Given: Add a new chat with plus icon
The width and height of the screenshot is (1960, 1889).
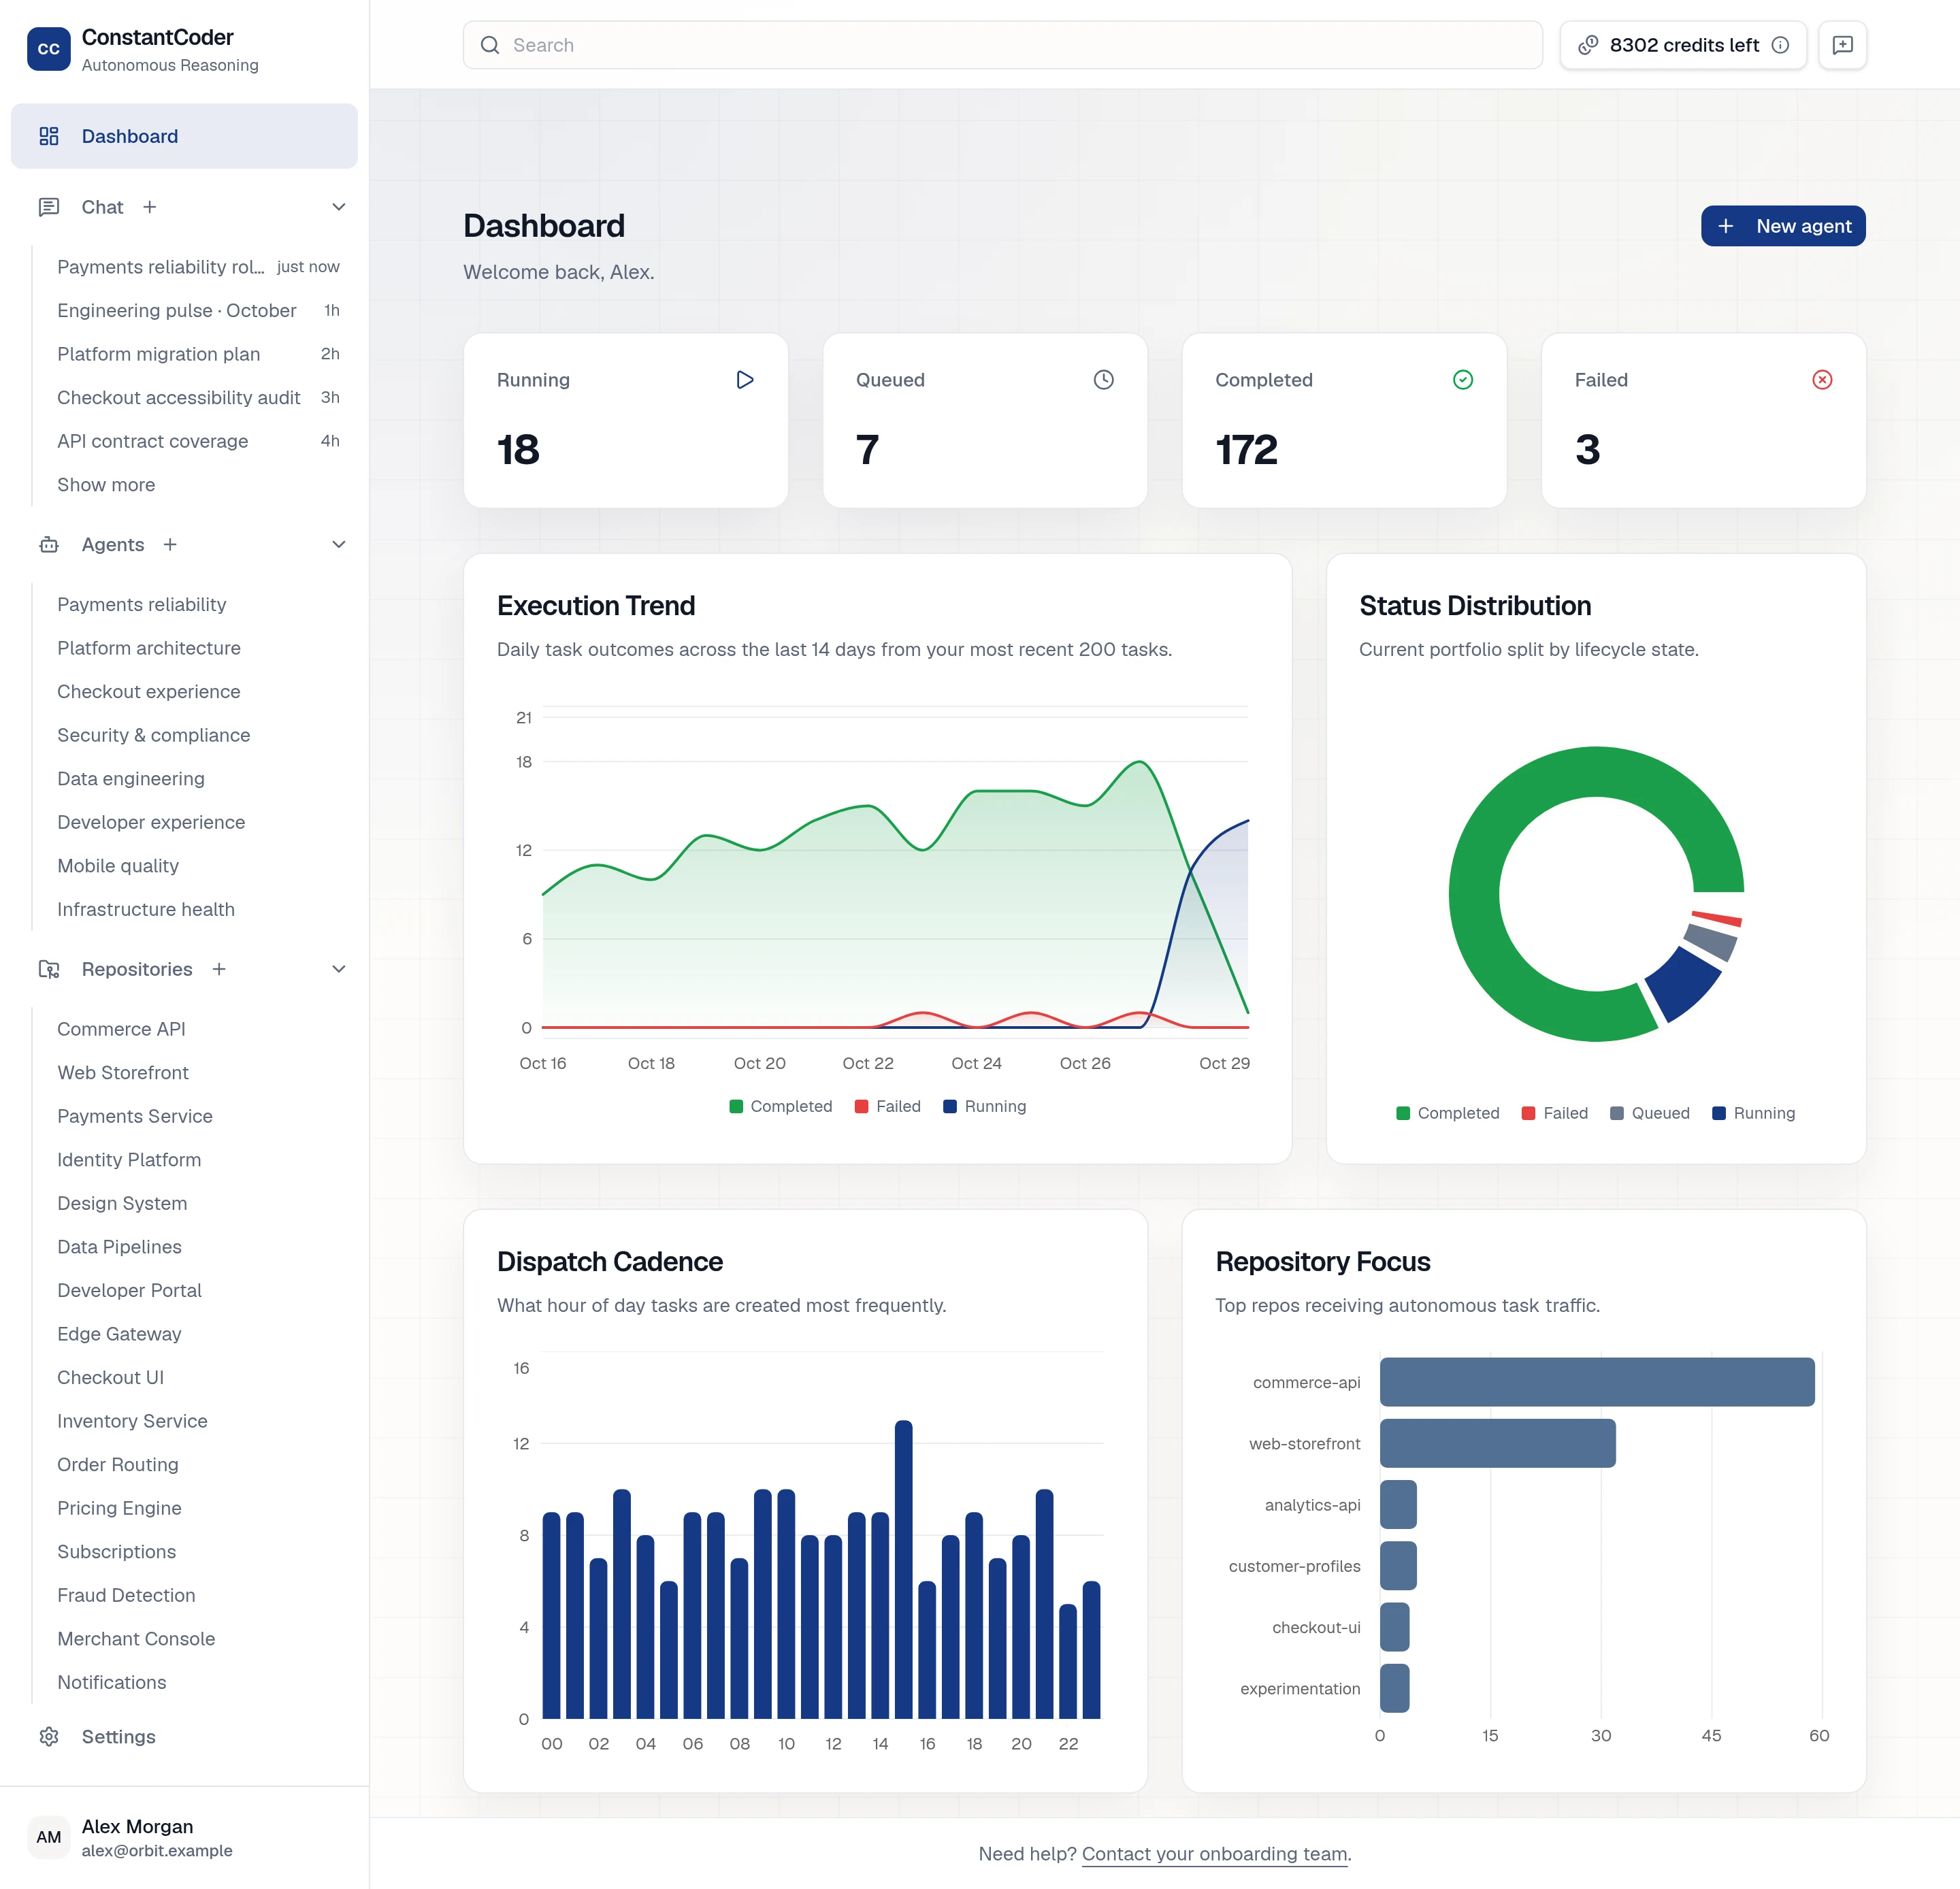Looking at the screenshot, I should point(150,207).
